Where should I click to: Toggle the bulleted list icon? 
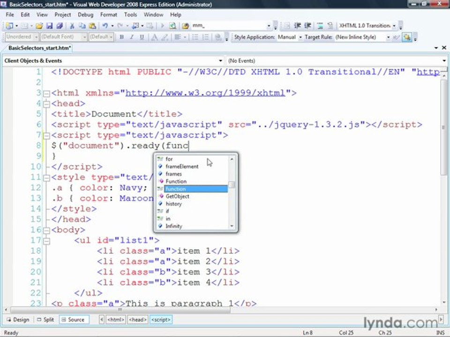pos(195,37)
